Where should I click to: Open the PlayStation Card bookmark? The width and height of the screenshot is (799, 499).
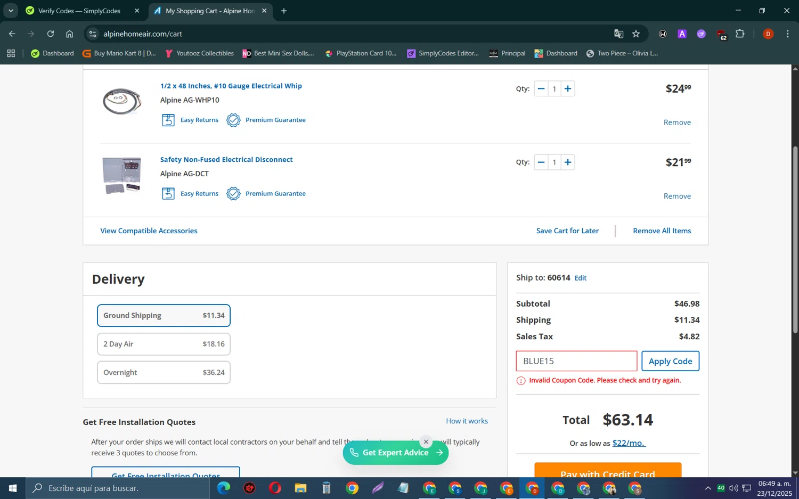(361, 53)
